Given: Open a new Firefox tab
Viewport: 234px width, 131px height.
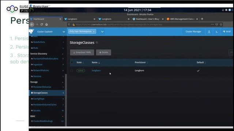Looking at the screenshot, I should [202, 19].
